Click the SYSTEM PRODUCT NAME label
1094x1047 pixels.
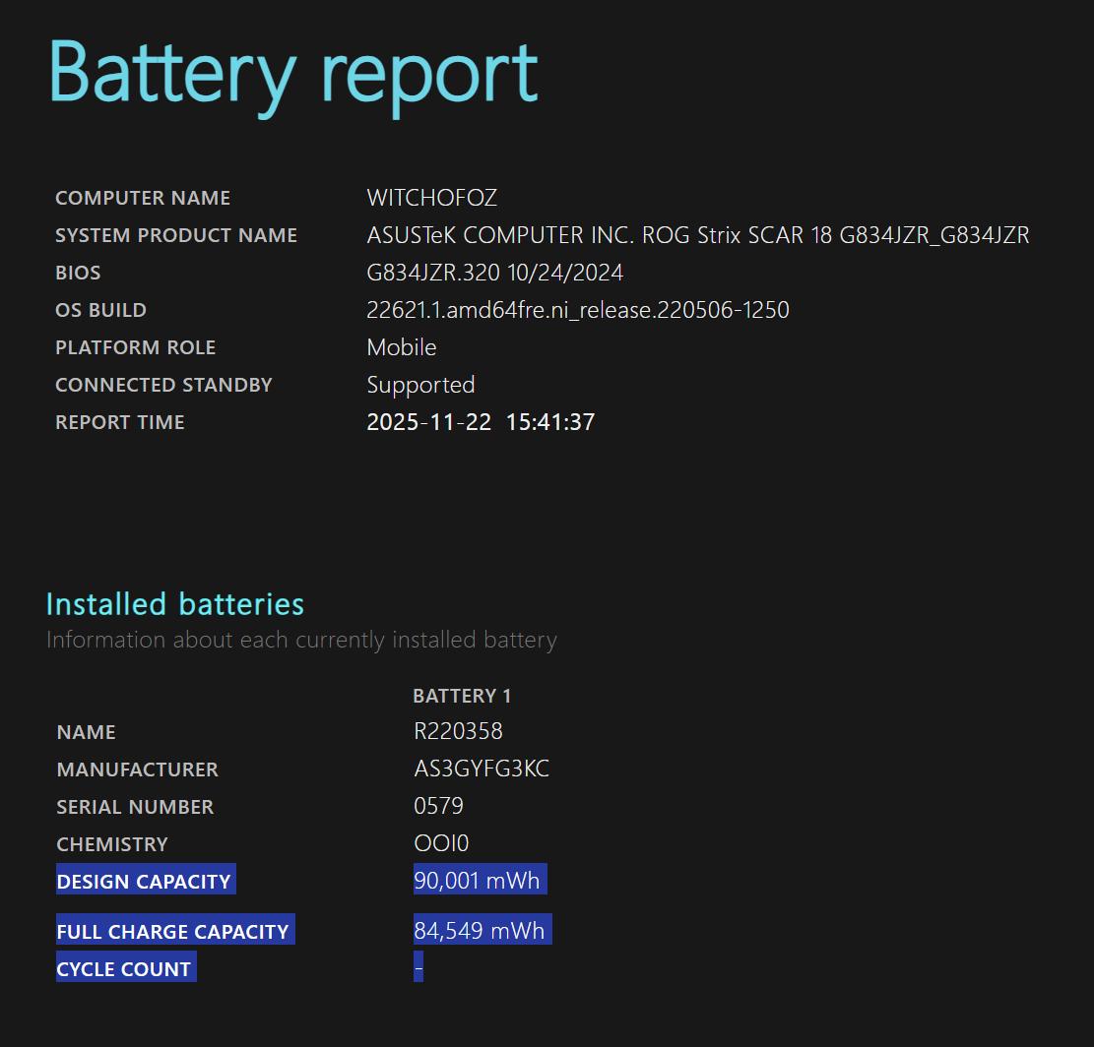click(x=176, y=235)
